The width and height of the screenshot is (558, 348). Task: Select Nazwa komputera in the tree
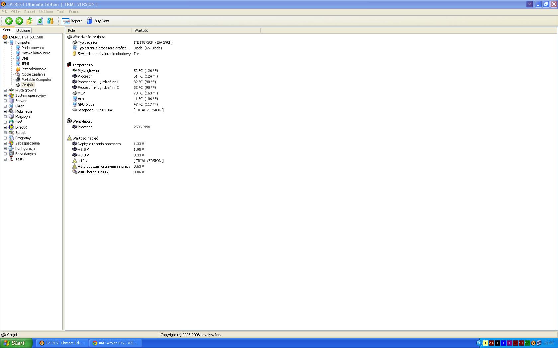point(36,53)
